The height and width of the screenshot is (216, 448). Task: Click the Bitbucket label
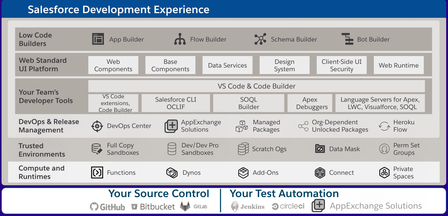tap(157, 207)
